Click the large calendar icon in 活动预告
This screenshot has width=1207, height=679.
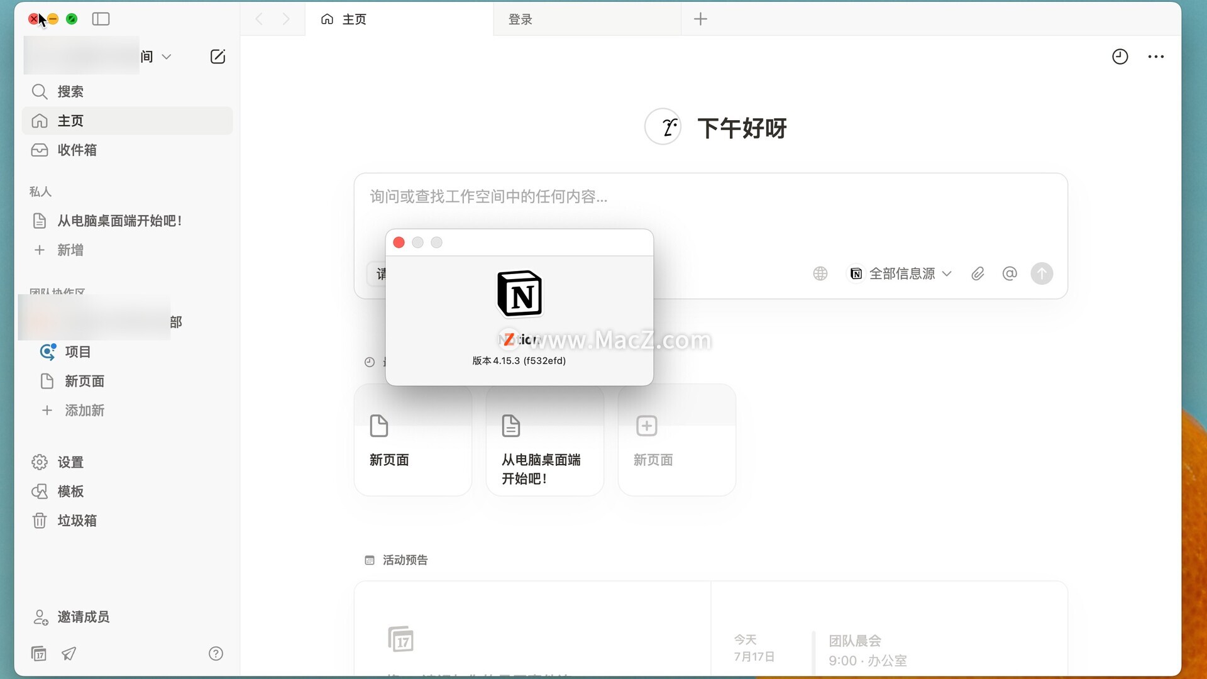pyautogui.click(x=400, y=639)
